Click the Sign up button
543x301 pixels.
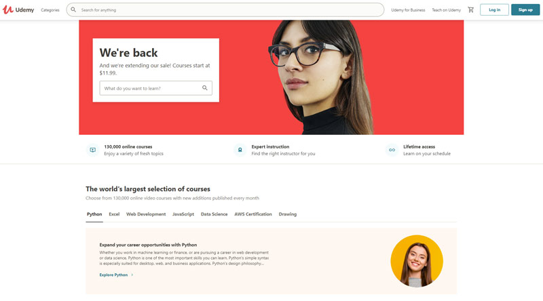525,9
